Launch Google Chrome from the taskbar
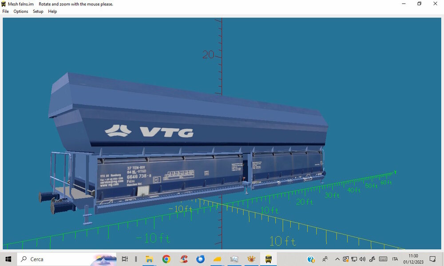Image resolution: width=444 pixels, height=266 pixels. [166, 259]
